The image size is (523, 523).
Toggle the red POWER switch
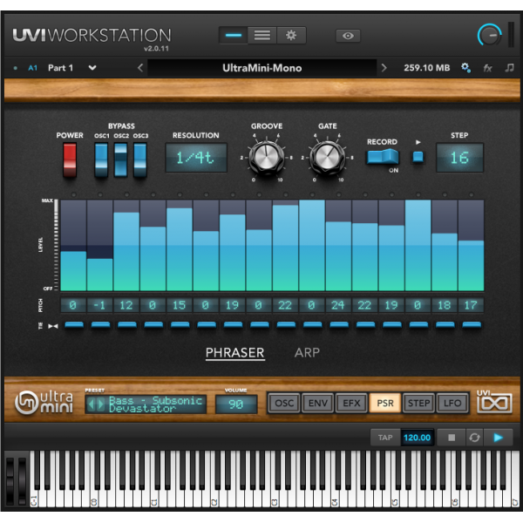[70, 160]
